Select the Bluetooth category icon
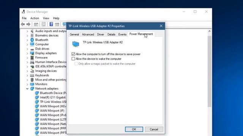 pyautogui.click(x=32, y=40)
